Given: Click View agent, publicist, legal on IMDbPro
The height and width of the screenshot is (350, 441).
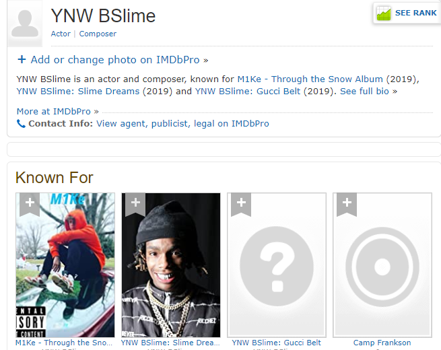Looking at the screenshot, I should 182,124.
